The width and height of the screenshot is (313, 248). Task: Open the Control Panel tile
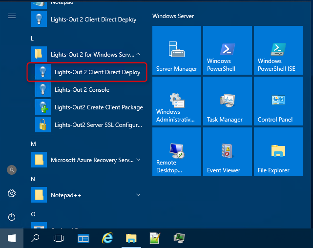tap(278, 101)
